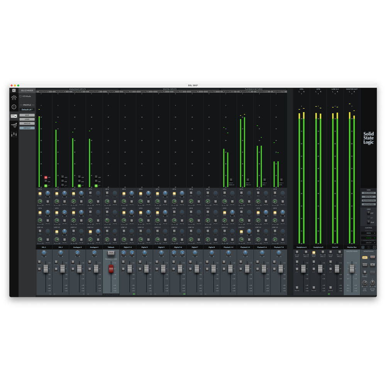This screenshot has width=386, height=386.
Task: Open the question mark help icon
Action: [362, 247]
